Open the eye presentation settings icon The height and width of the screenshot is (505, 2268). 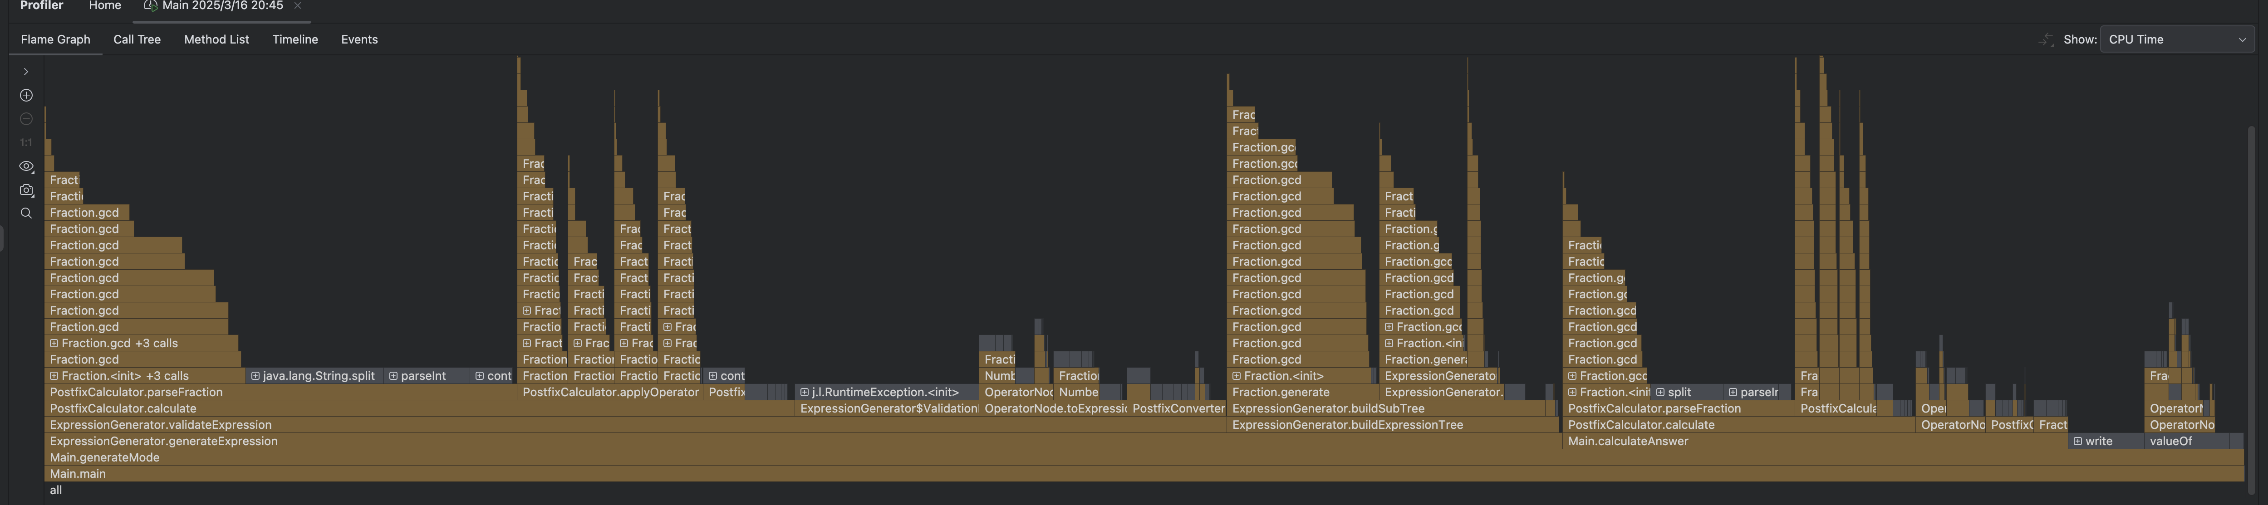pyautogui.click(x=26, y=166)
